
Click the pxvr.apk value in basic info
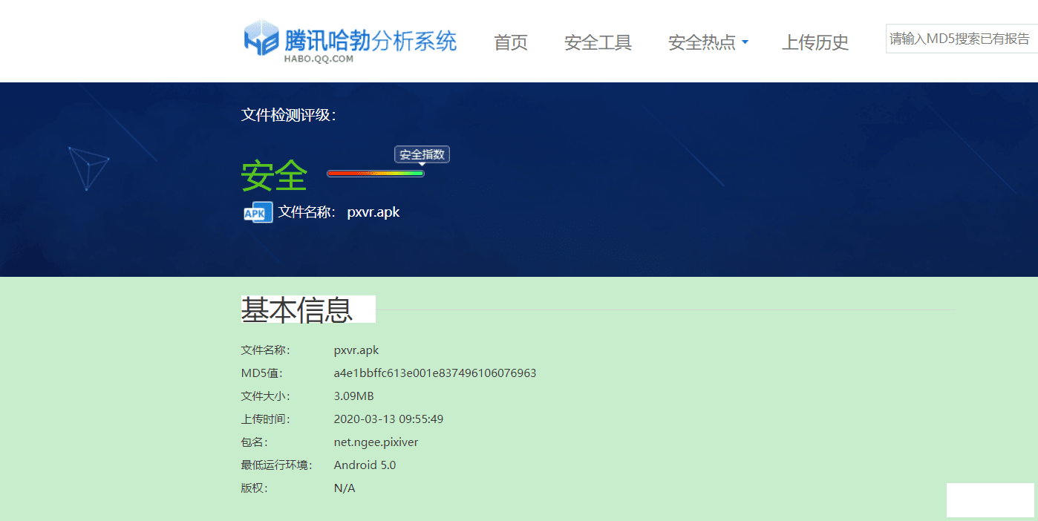(356, 350)
